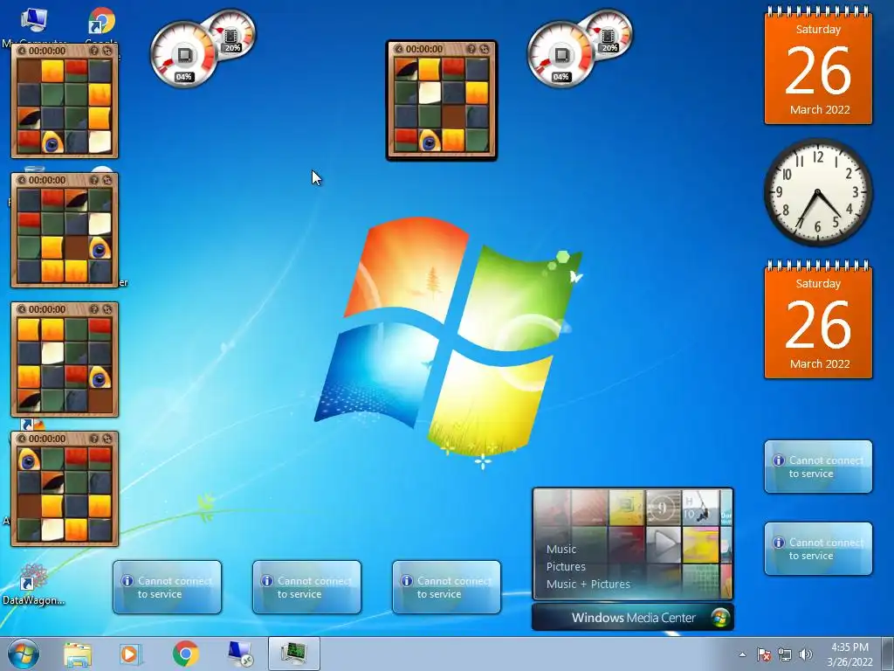Image resolution: width=894 pixels, height=671 pixels.
Task: Open Music in the Media Center gadget
Action: 561,549
